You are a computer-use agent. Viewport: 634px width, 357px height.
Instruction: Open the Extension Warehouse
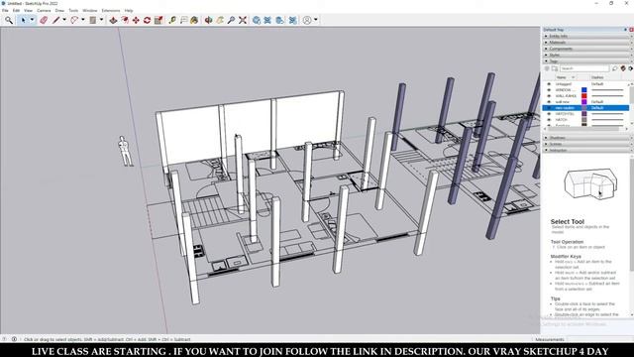coord(267,20)
